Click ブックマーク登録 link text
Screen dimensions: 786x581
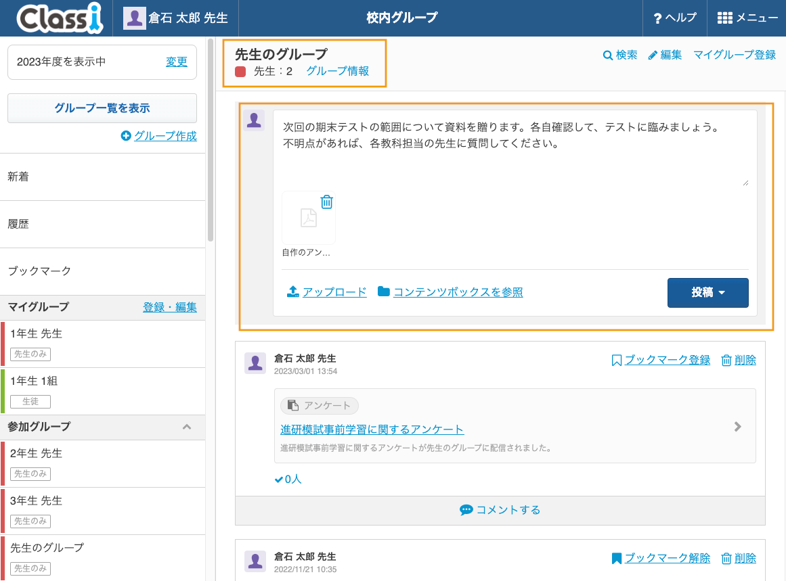[x=668, y=360]
